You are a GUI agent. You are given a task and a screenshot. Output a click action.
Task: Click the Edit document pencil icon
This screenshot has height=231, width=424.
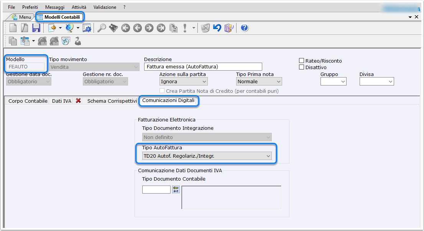tap(25, 28)
